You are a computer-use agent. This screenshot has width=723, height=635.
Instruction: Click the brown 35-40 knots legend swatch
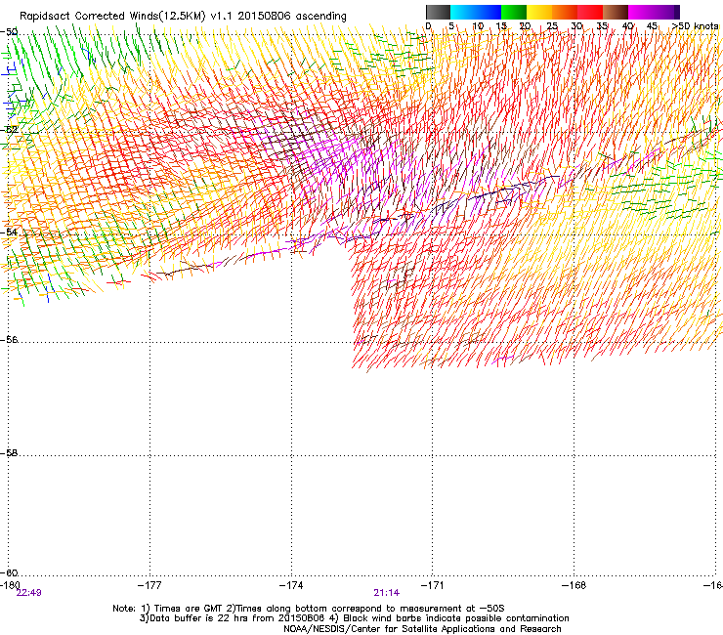616,12
